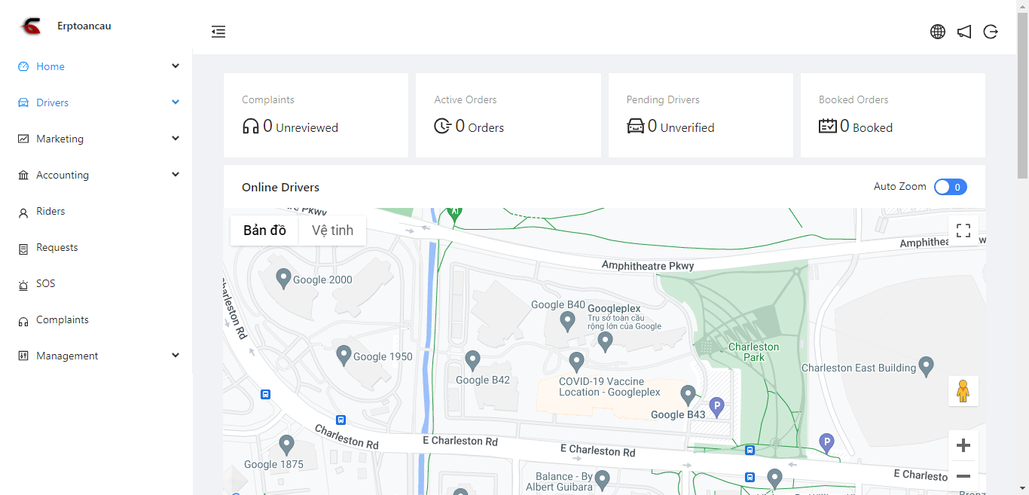Click the megaphone announcements icon
Screen dimensions: 1029x495
(964, 32)
